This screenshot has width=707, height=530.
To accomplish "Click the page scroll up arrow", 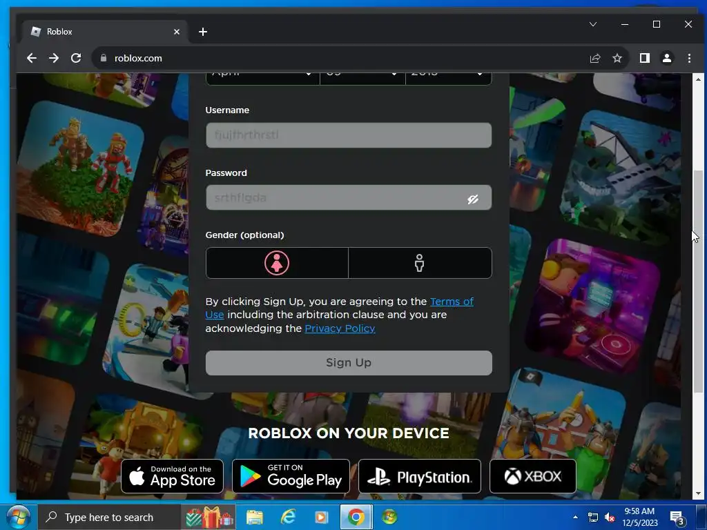I will [698, 79].
